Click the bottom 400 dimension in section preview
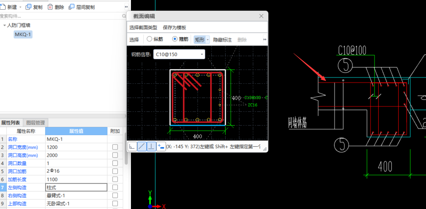Screen dimensions: 426x209 pos(197,136)
